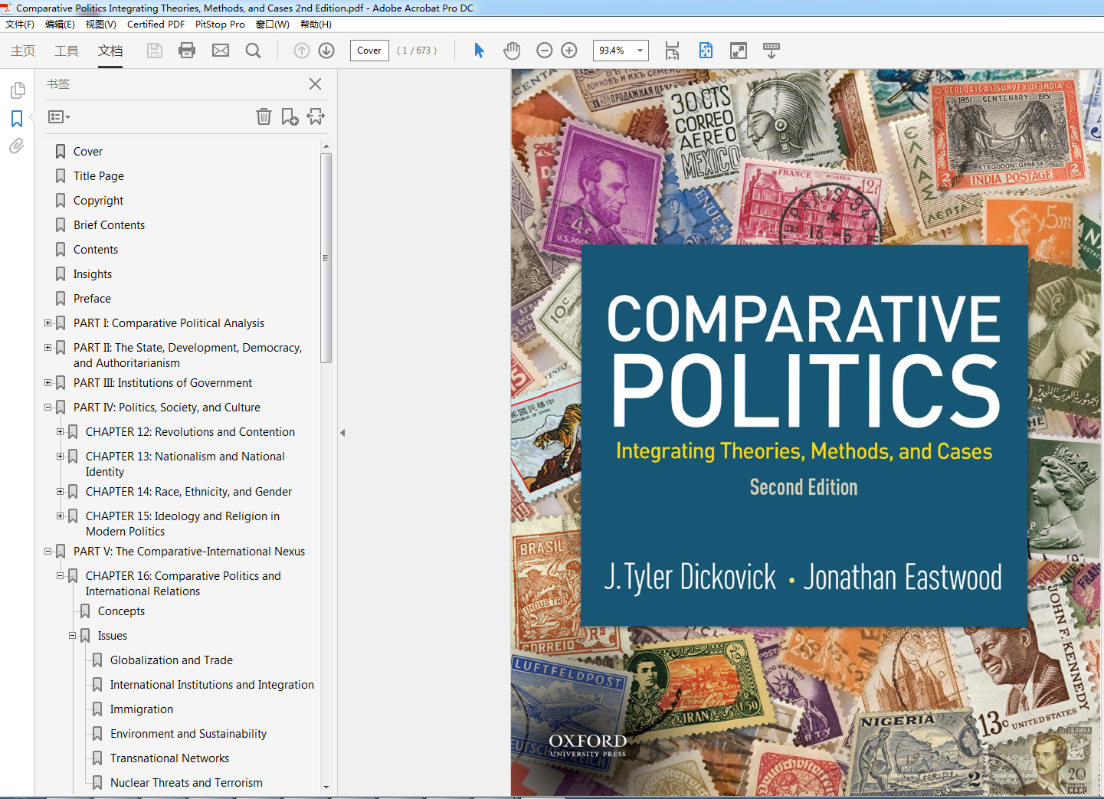Screen dimensions: 1104x799
Task: Click the email envelope icon
Action: click(221, 51)
